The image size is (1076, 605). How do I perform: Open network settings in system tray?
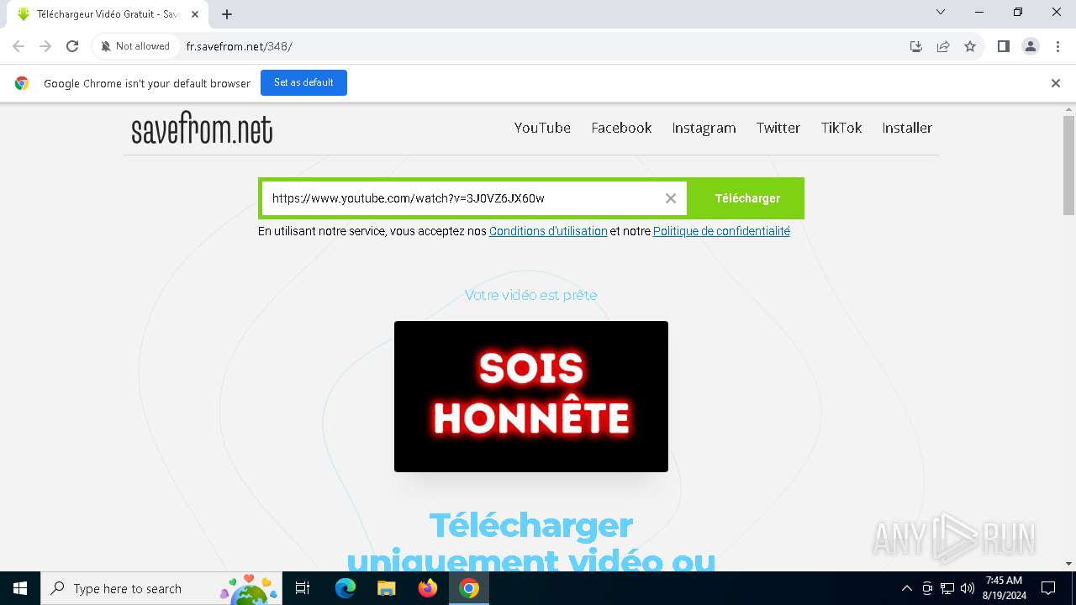point(947,588)
